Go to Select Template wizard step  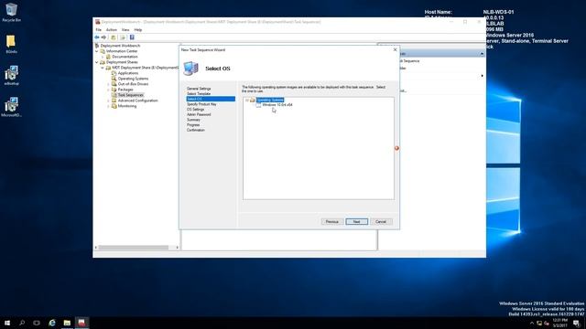coord(199,93)
